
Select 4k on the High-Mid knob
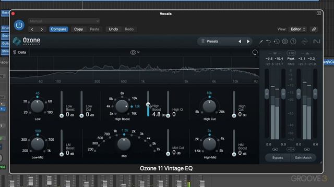click(222, 139)
